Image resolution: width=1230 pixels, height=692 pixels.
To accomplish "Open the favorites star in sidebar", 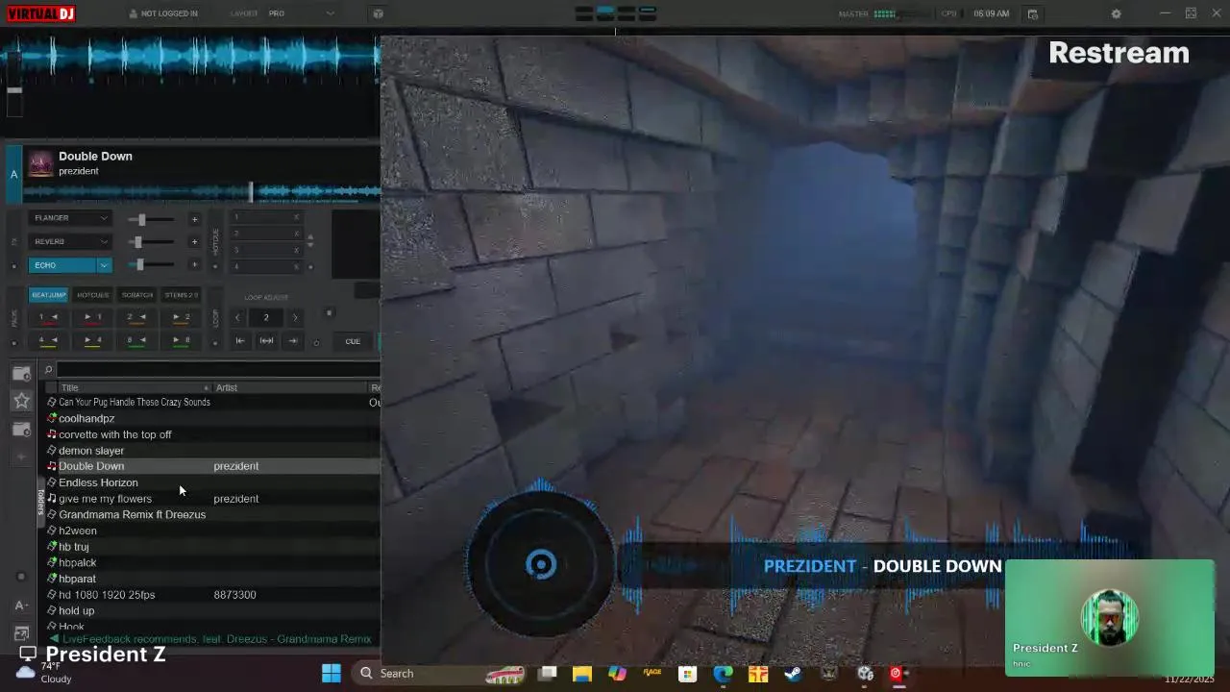I will point(21,401).
